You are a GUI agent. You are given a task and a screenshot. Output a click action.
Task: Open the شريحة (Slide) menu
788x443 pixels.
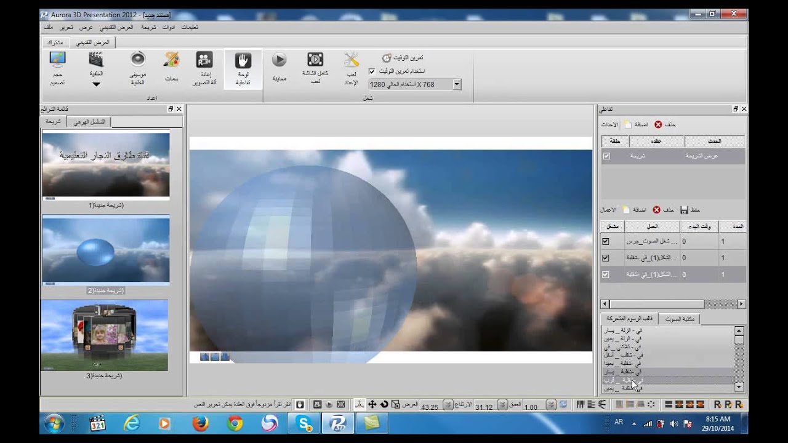click(x=148, y=27)
